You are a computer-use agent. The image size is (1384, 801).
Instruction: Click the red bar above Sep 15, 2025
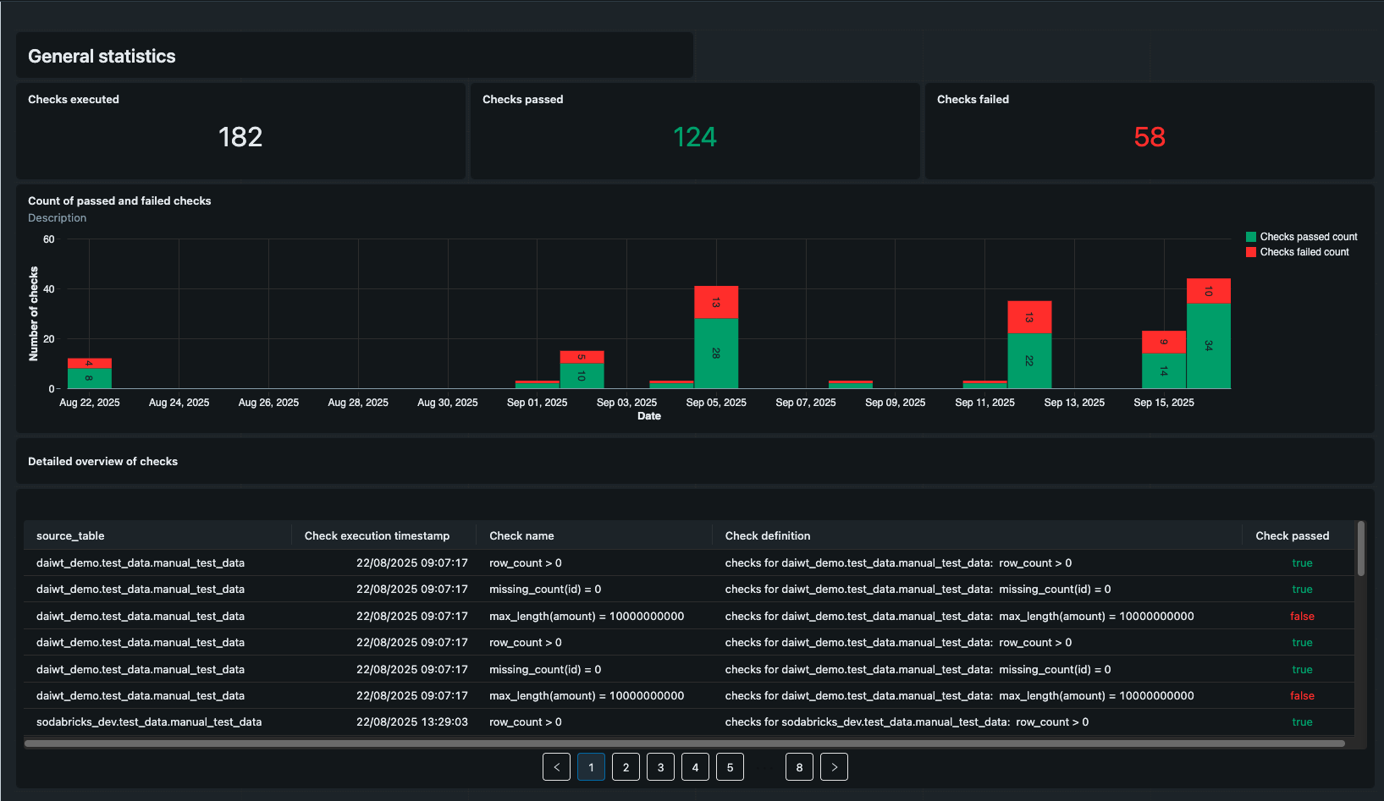tap(1209, 290)
